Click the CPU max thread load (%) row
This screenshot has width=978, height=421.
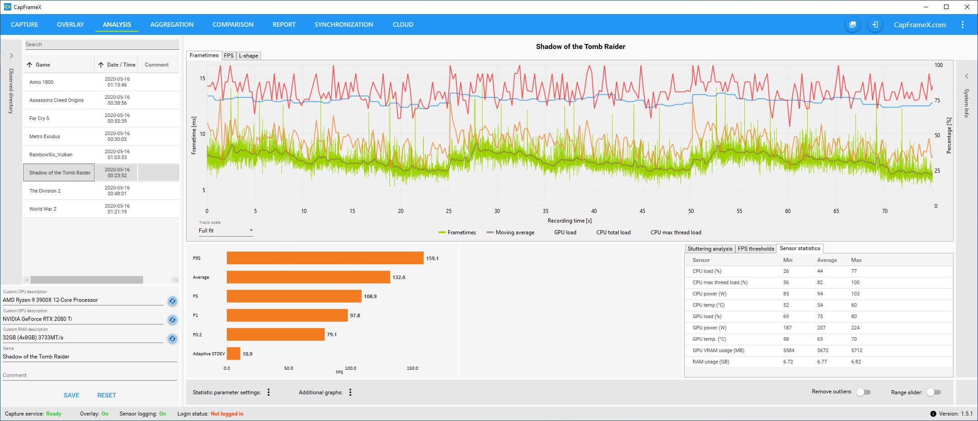click(819, 282)
